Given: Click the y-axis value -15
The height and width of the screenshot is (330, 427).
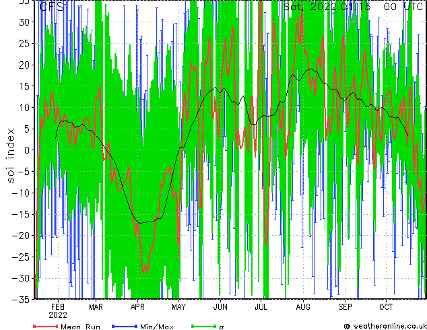Looking at the screenshot, I should coord(21,214).
